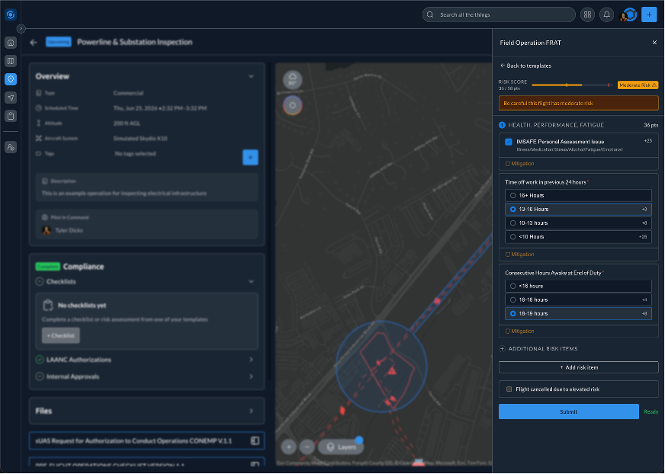Open sUAS Request for Authorization CONEMP file
Image resolution: width=665 pixels, height=474 pixels.
point(146,441)
